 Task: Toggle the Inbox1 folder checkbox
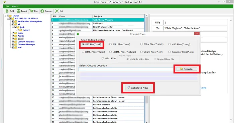point(18,30)
